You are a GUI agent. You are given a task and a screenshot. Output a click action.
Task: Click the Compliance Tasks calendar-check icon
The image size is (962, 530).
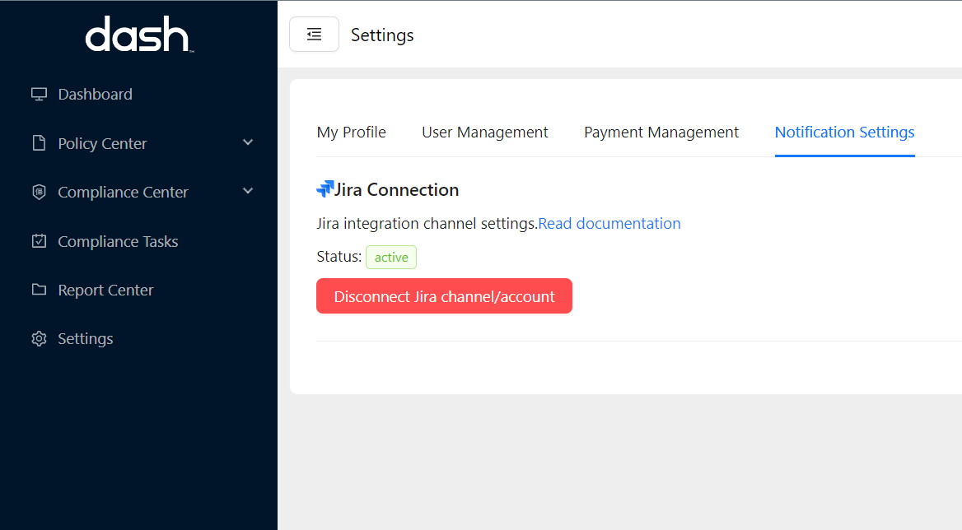(39, 241)
